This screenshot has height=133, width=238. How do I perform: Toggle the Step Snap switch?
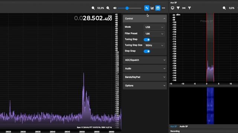coord(147,51)
